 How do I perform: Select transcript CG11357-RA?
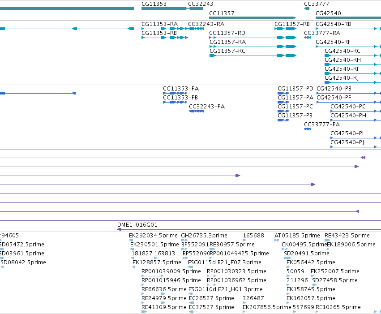[x=228, y=42]
